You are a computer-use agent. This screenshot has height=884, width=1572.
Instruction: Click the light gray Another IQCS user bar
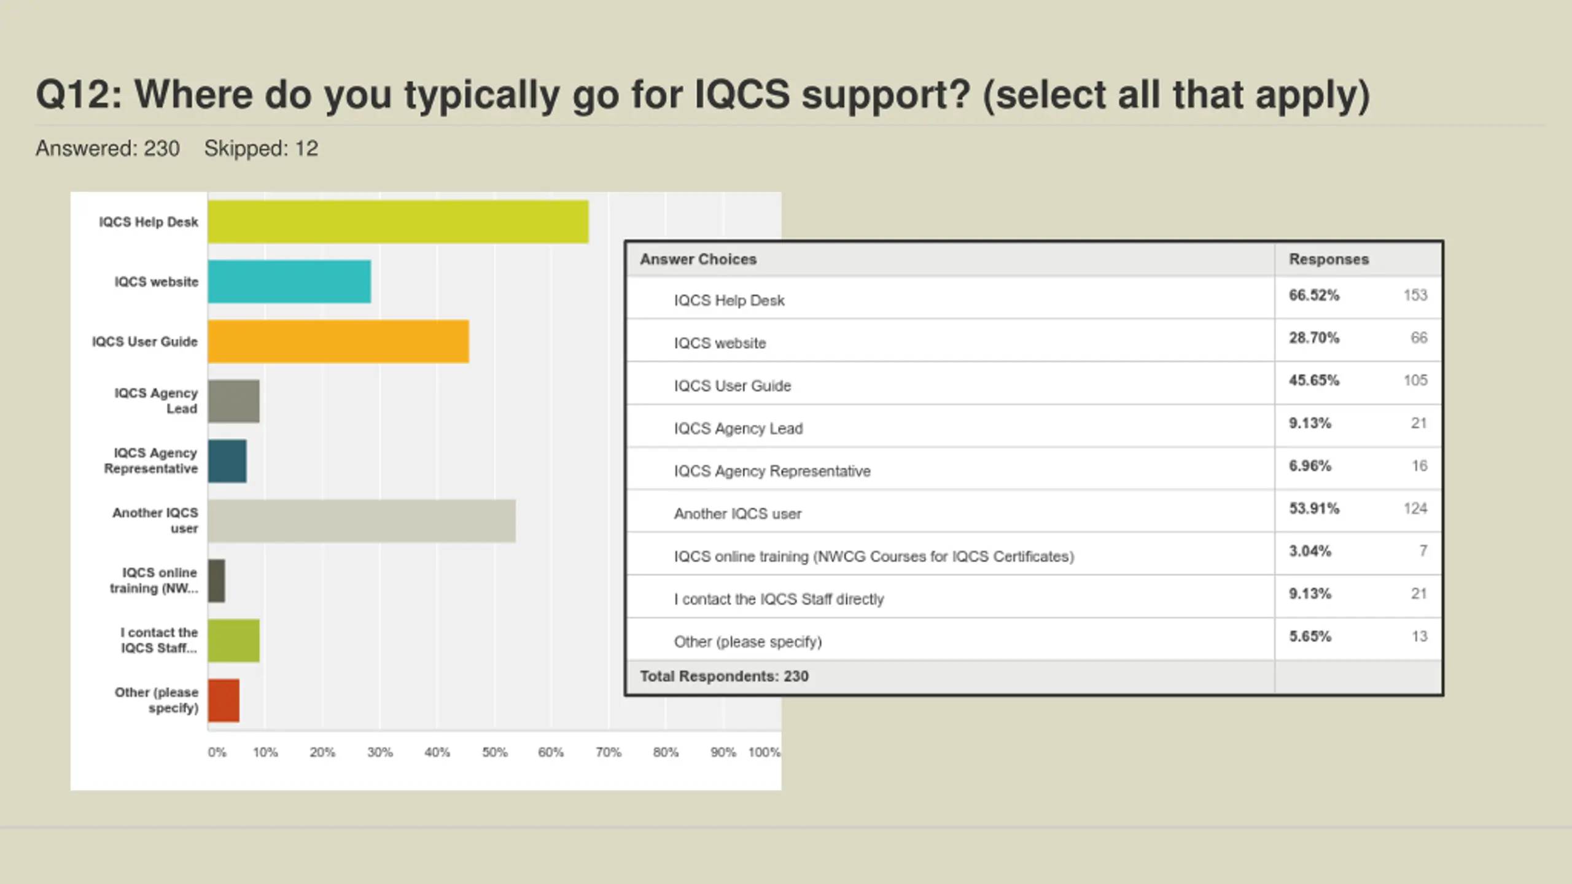point(362,521)
